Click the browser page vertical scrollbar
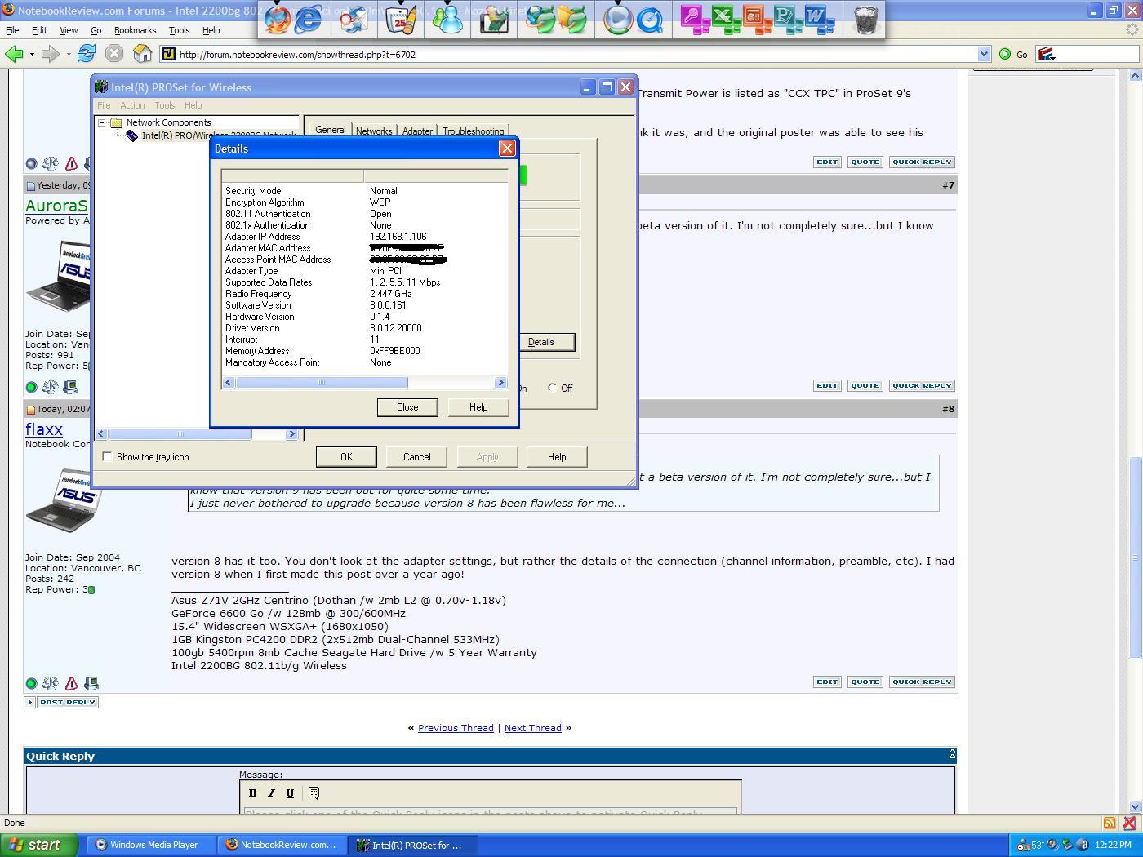 point(1135,558)
